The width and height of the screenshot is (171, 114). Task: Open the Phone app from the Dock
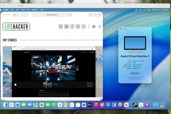54,105
